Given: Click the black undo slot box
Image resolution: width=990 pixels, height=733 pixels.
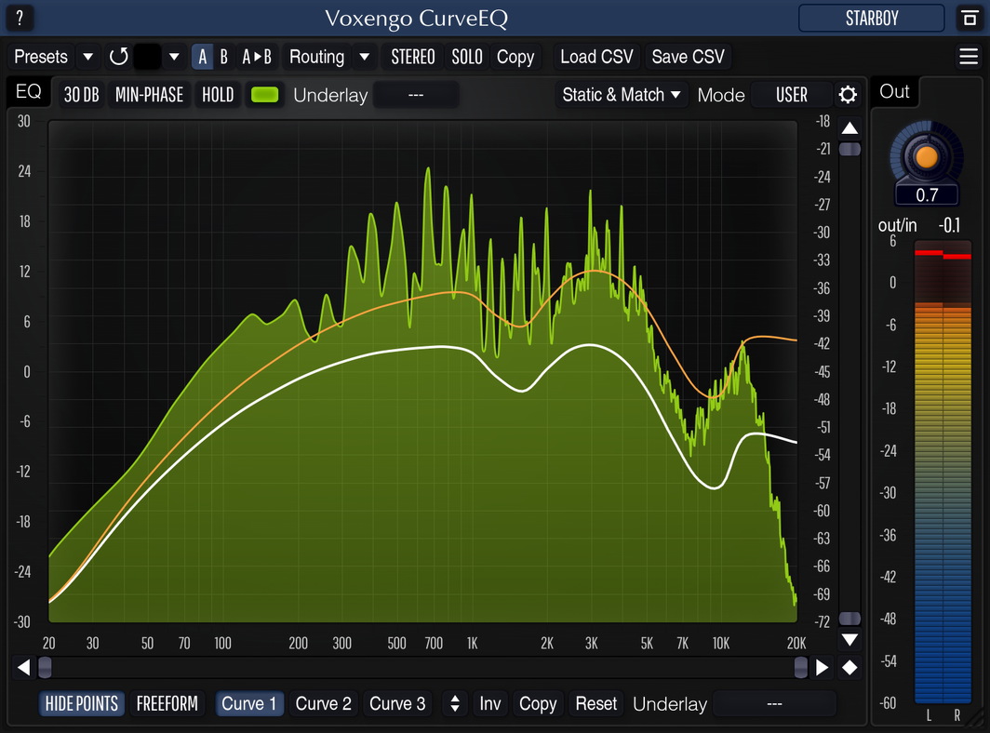Looking at the screenshot, I should pyautogui.click(x=148, y=57).
